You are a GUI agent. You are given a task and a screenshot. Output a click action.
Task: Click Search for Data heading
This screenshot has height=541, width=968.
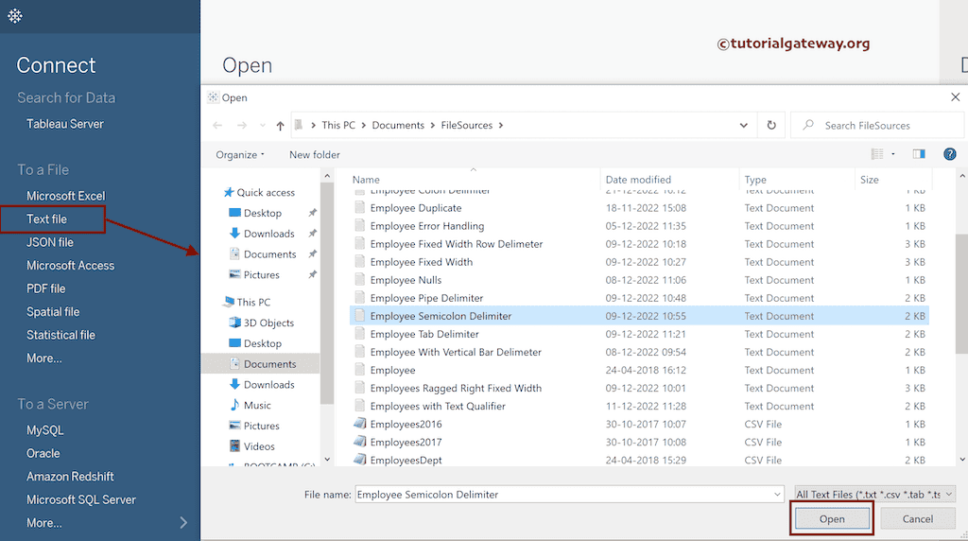coord(66,97)
